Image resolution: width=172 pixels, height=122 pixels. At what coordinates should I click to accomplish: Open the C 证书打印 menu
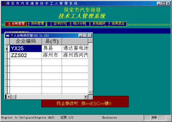[x=57, y=24]
